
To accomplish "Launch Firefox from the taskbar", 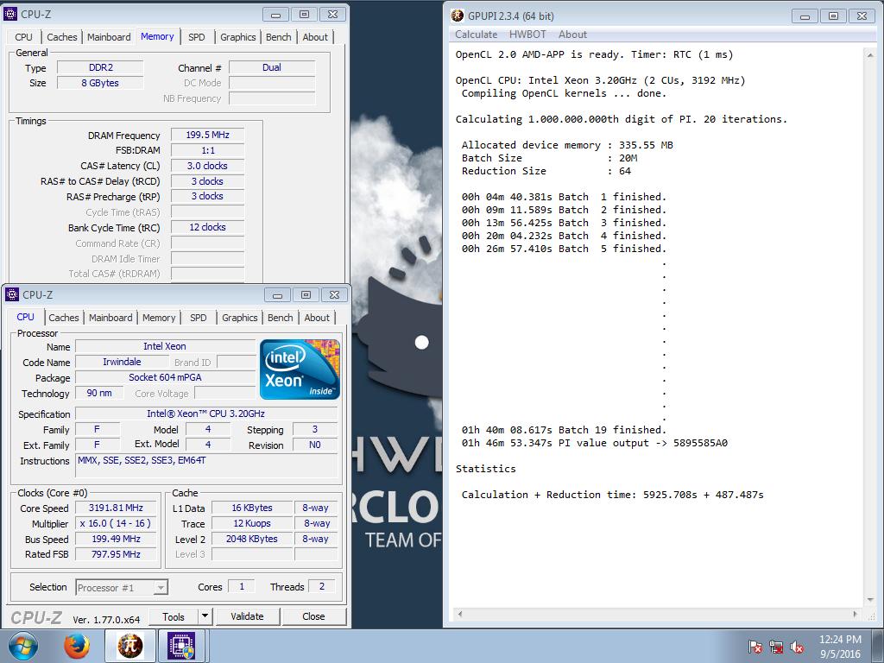I will (77, 646).
